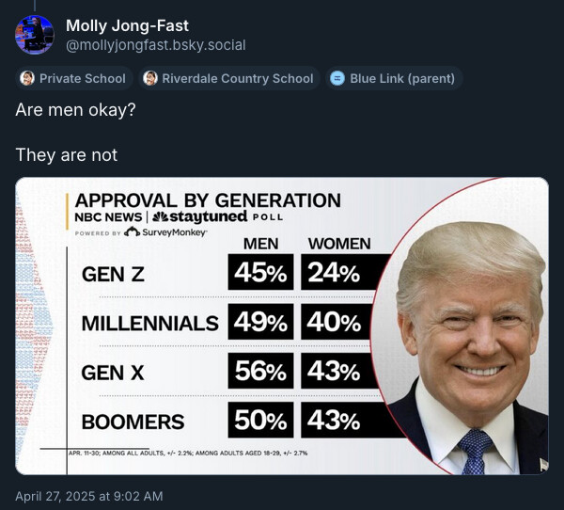Open the embedded approval poll image
Viewport: 564px width, 510px height.
(x=282, y=326)
